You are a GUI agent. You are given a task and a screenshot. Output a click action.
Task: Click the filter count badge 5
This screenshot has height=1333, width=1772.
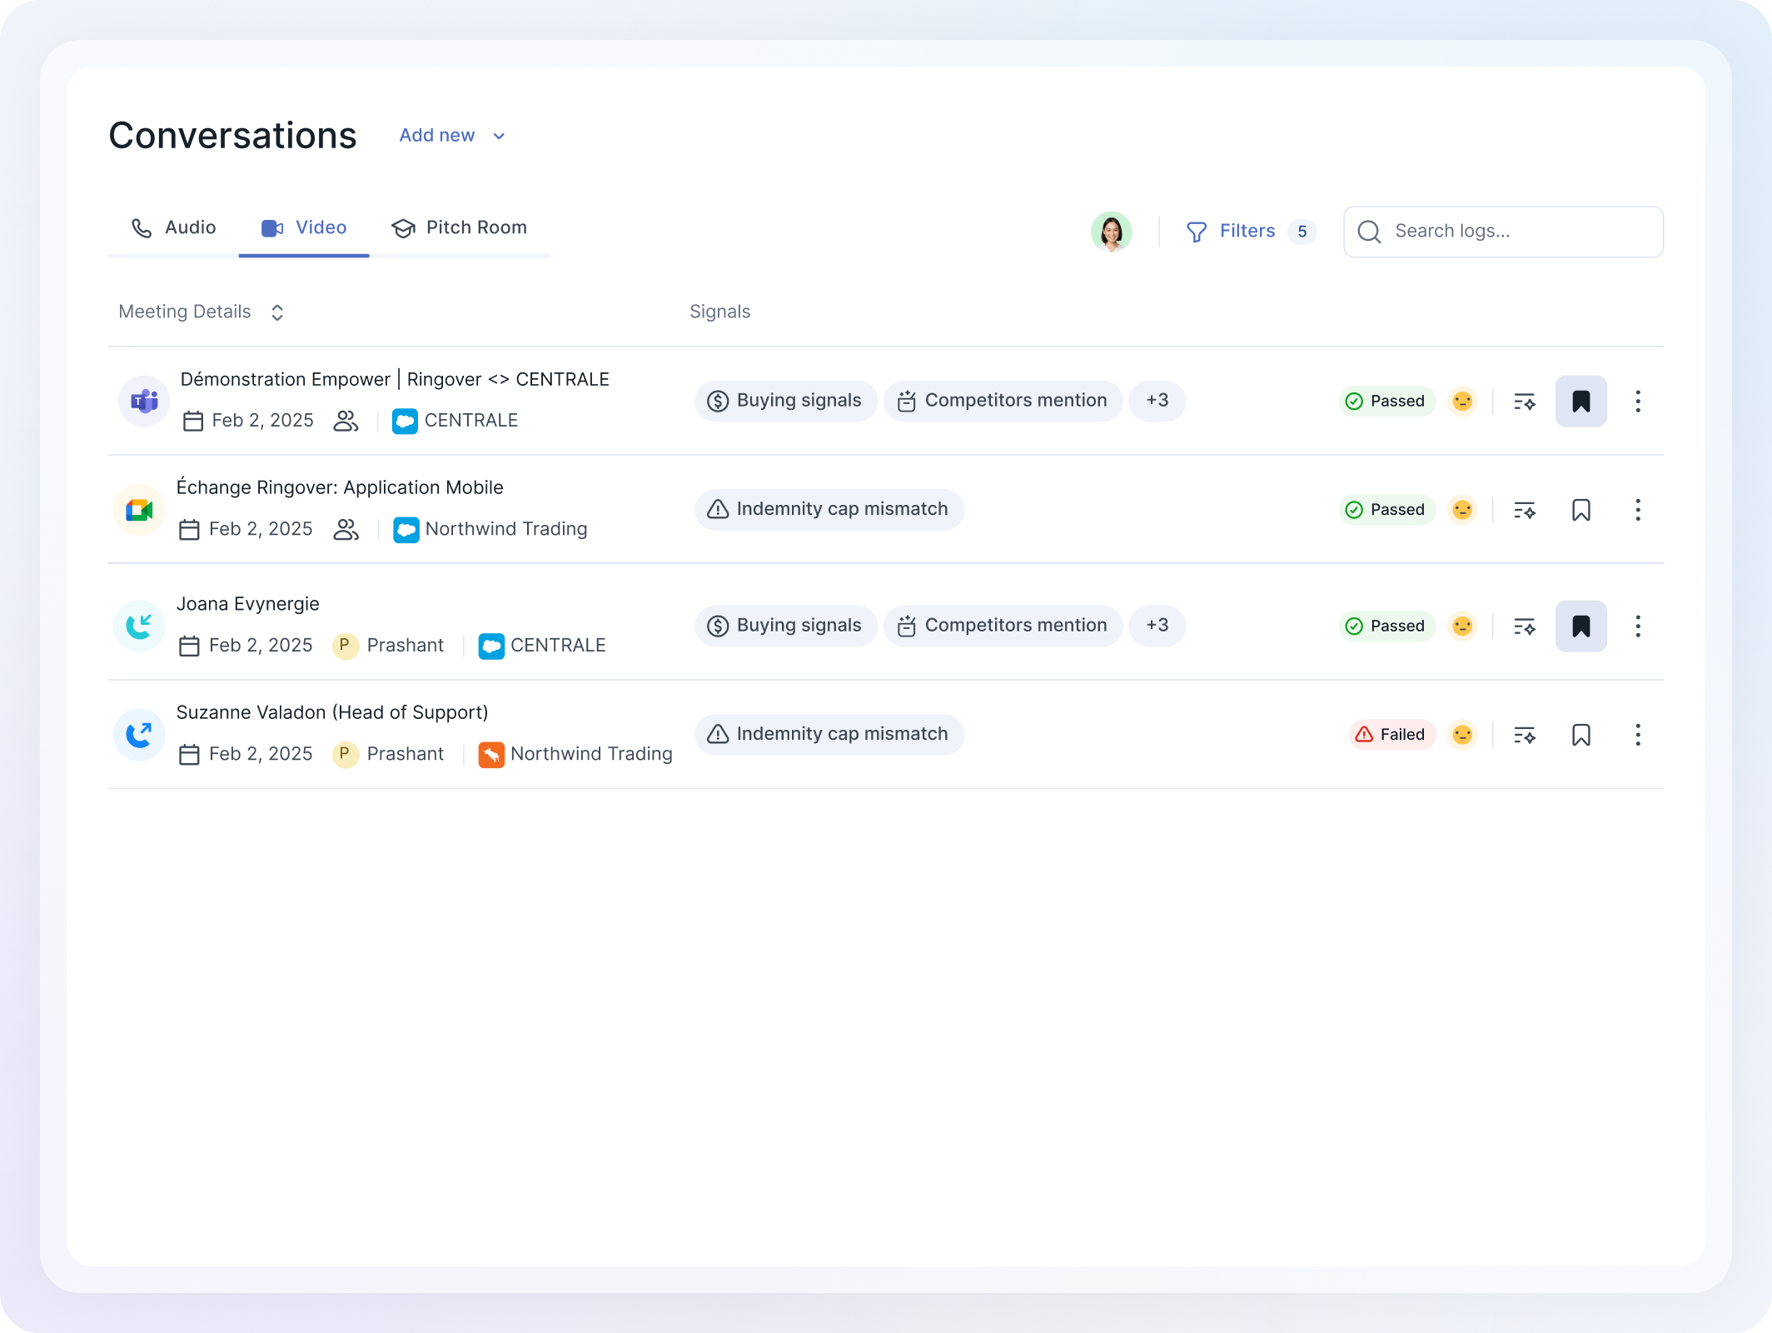point(1302,232)
